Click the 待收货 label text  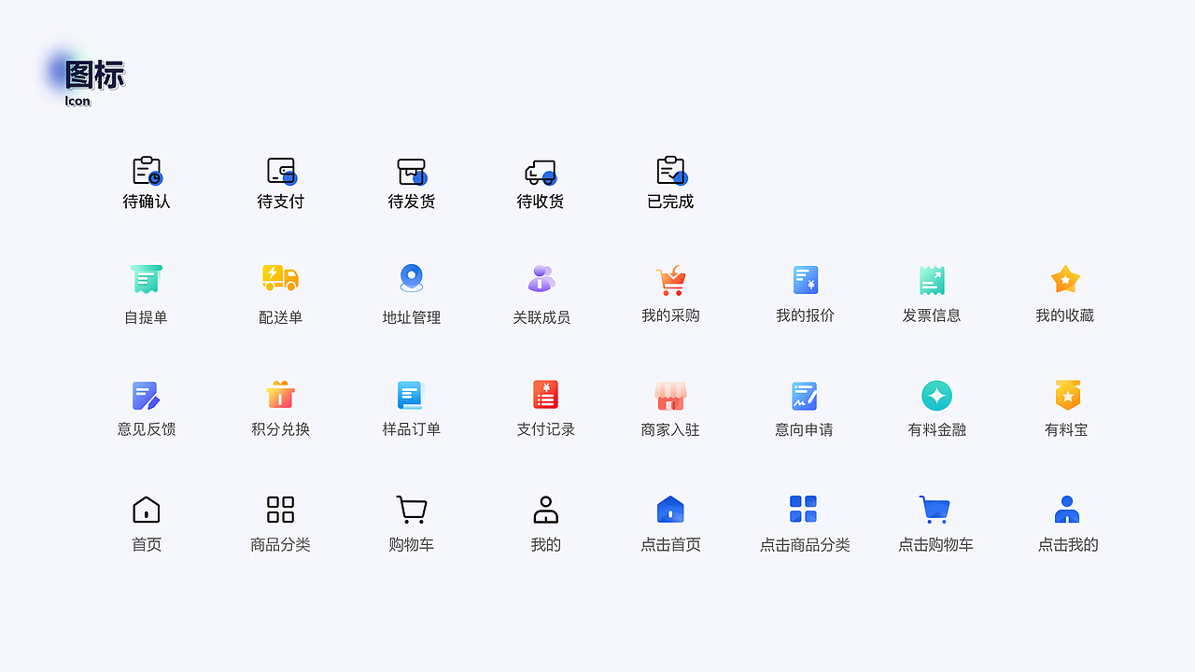point(541,202)
